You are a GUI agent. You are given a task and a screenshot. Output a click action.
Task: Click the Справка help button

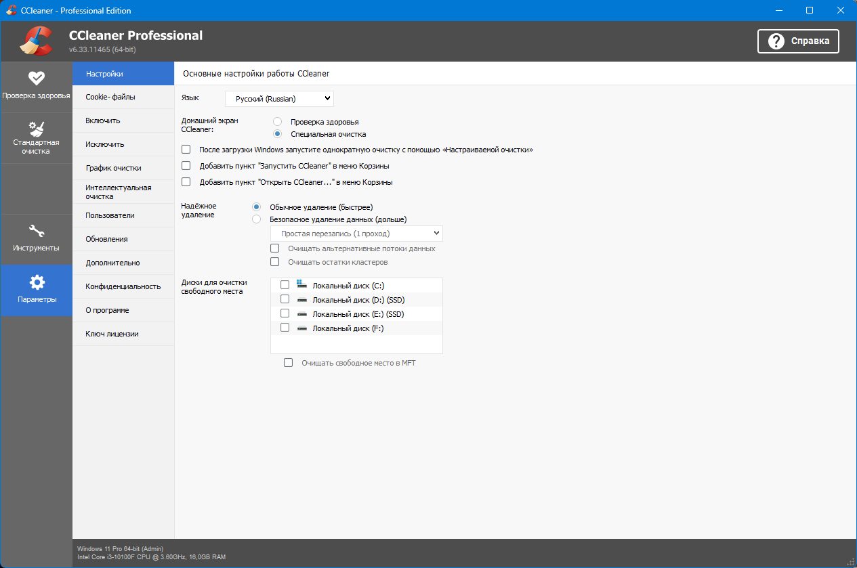pyautogui.click(x=798, y=41)
